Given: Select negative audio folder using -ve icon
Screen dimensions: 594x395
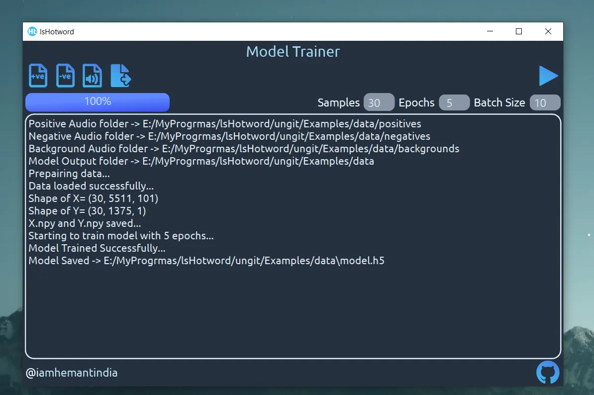Looking at the screenshot, I should tap(66, 76).
